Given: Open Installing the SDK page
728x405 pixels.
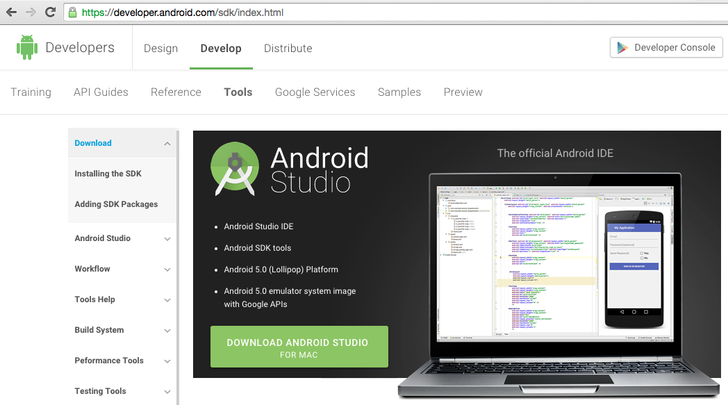Looking at the screenshot, I should point(108,174).
